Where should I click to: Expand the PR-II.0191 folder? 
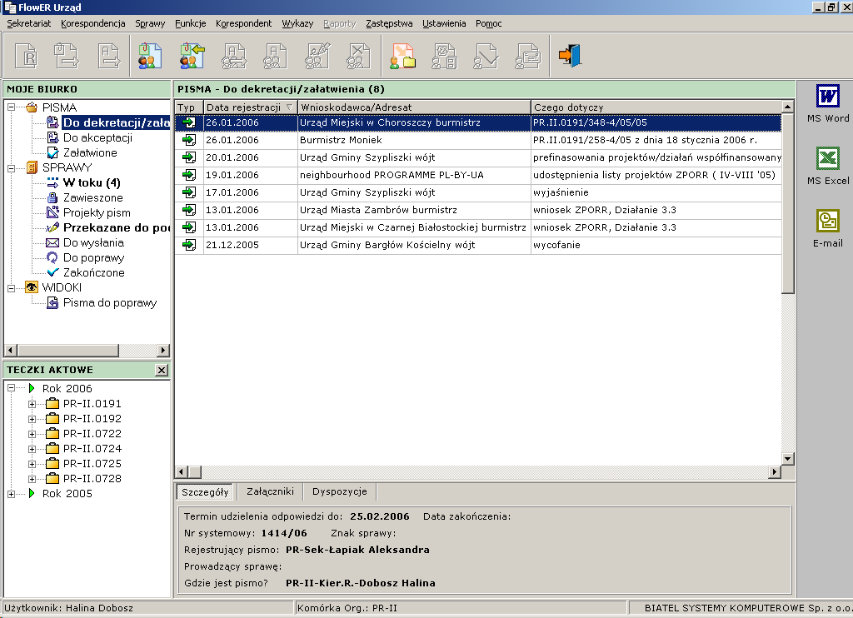[32, 404]
